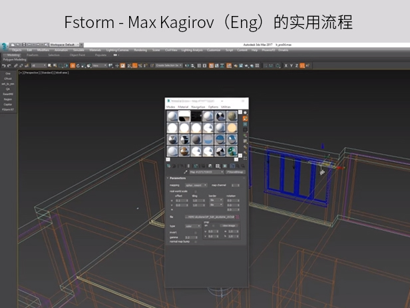Click the Backlight icon in side toolbar
410x308 pixels.
(245, 119)
